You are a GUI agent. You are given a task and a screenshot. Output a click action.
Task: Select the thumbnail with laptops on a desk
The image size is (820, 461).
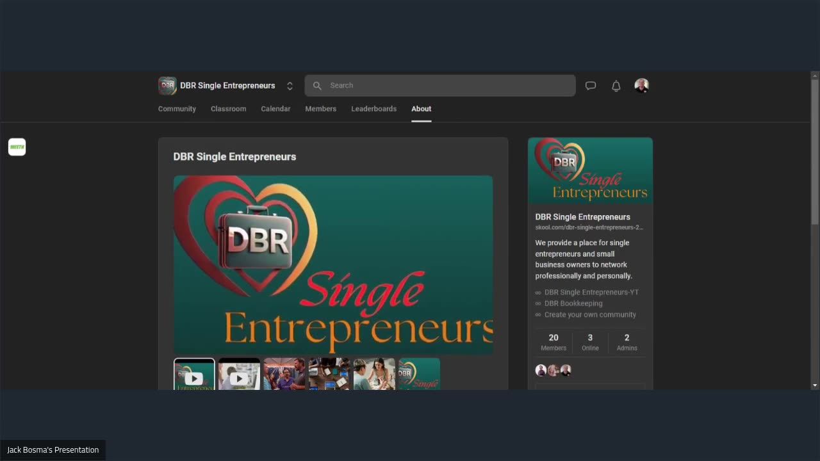329,374
